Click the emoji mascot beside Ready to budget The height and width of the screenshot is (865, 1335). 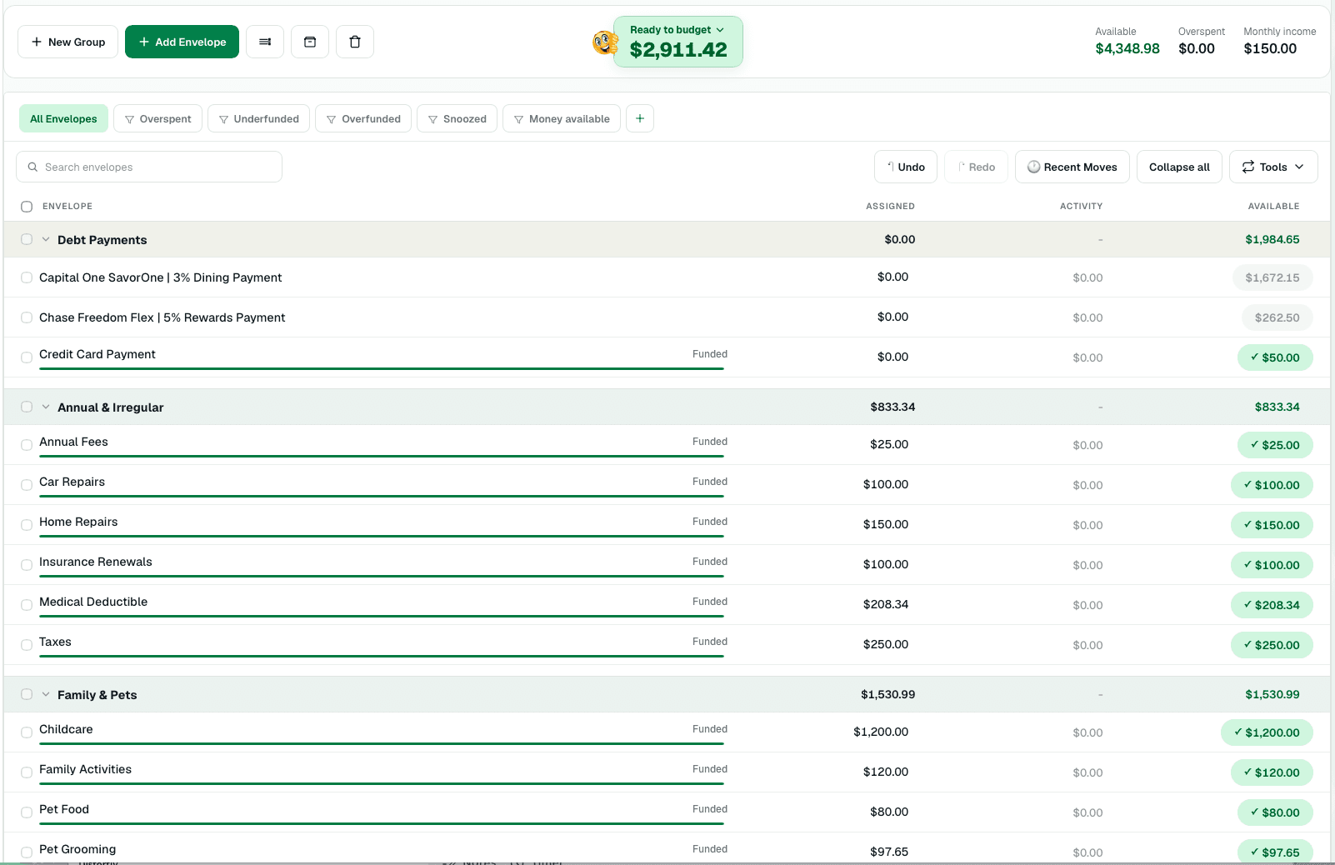coord(605,42)
